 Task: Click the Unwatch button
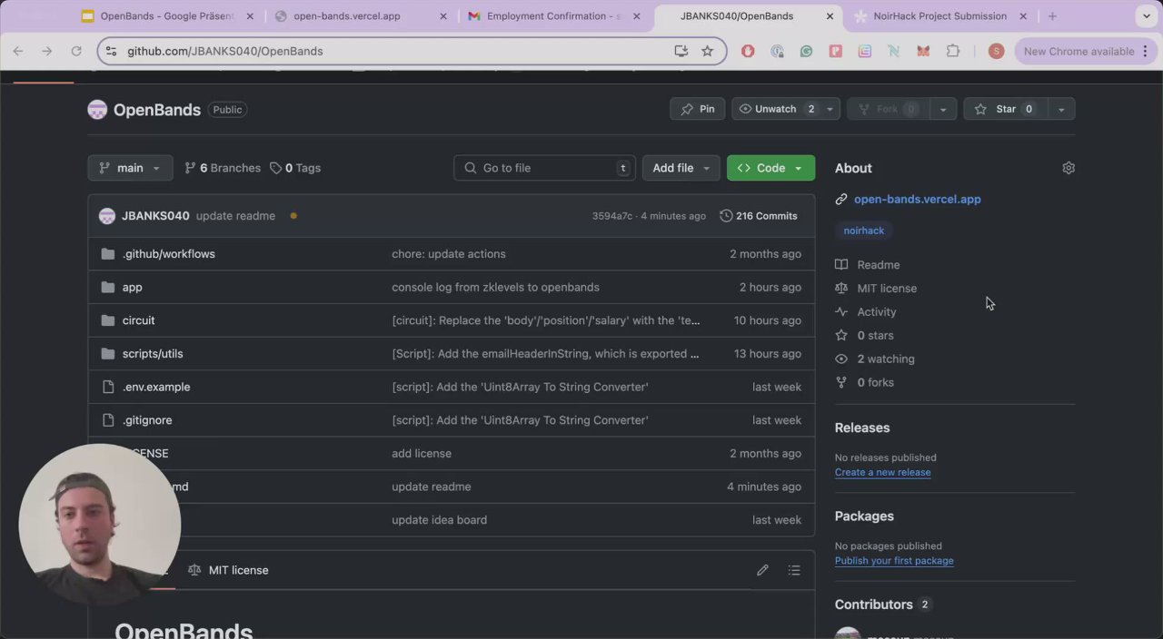coord(776,109)
